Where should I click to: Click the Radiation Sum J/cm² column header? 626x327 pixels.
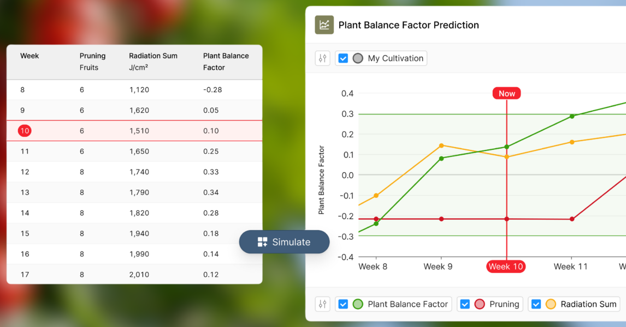pos(153,62)
